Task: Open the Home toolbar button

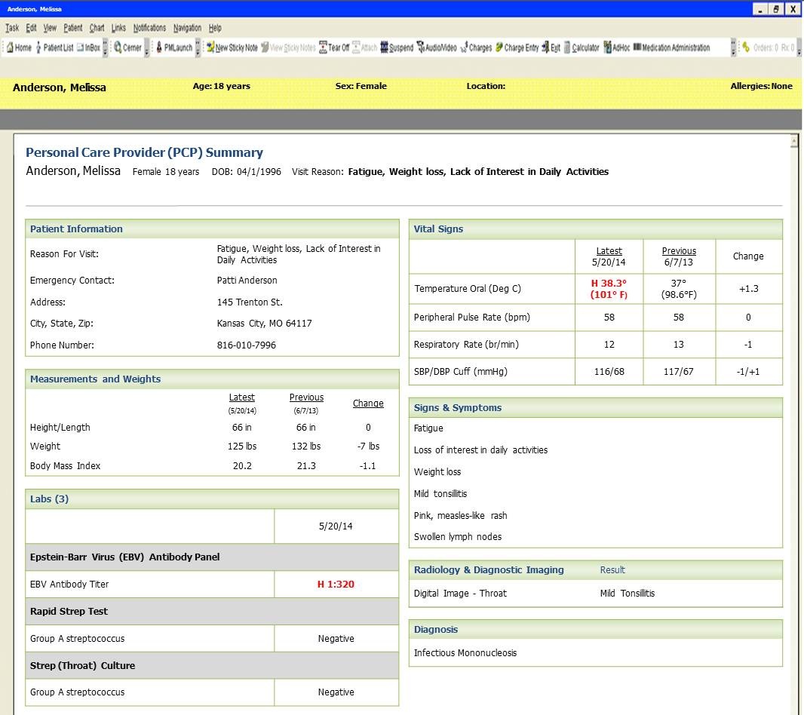Action: click(x=19, y=48)
